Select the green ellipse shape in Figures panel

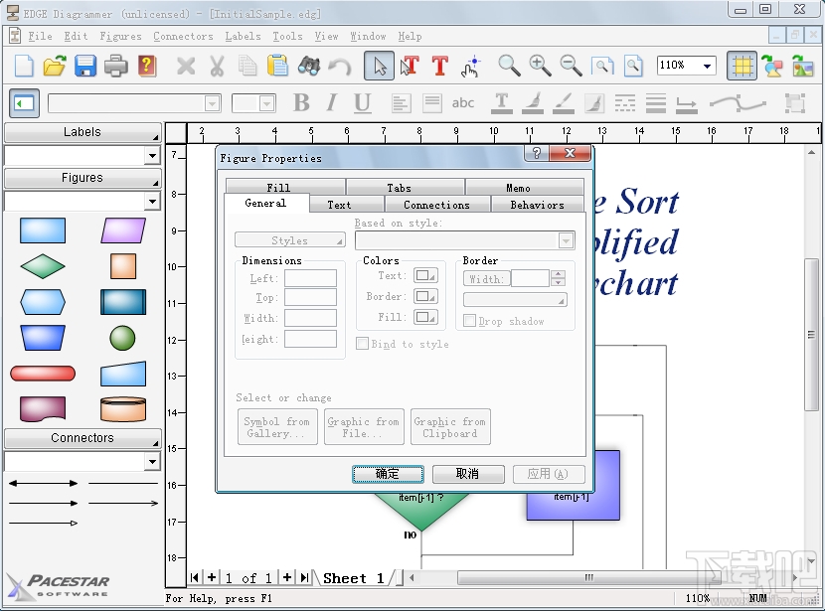coord(121,338)
